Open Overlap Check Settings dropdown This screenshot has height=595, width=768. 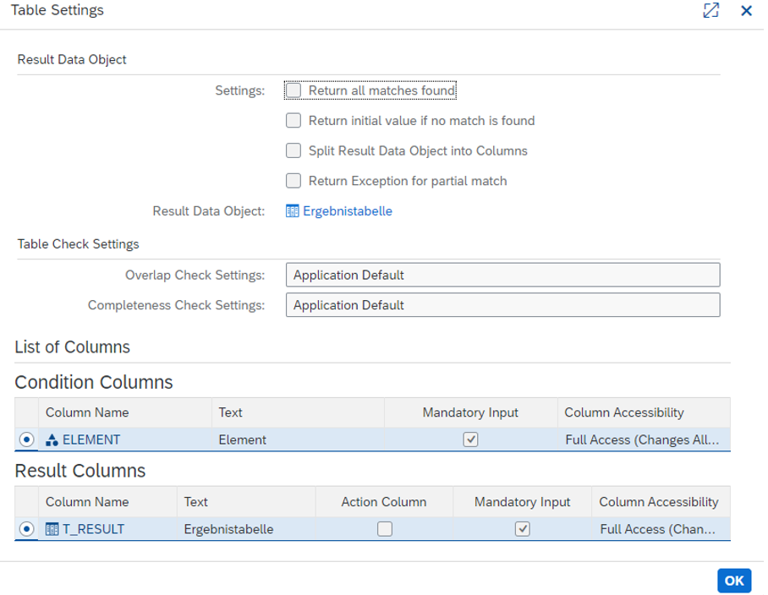[502, 275]
